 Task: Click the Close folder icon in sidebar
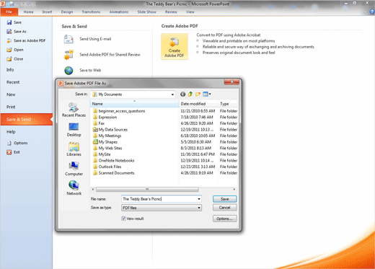coord(9,59)
